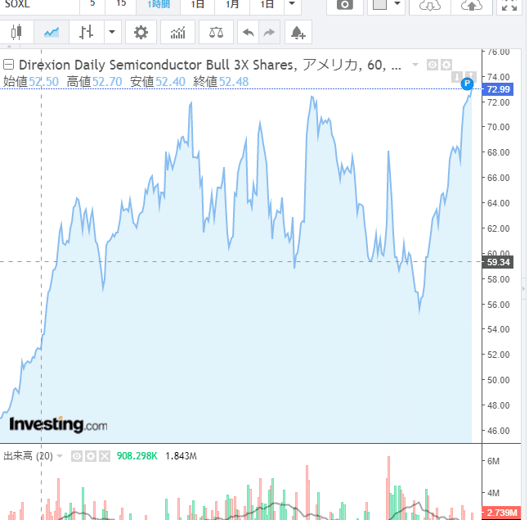Open the compare symbols scales icon
The width and height of the screenshot is (529, 520).
click(x=216, y=33)
